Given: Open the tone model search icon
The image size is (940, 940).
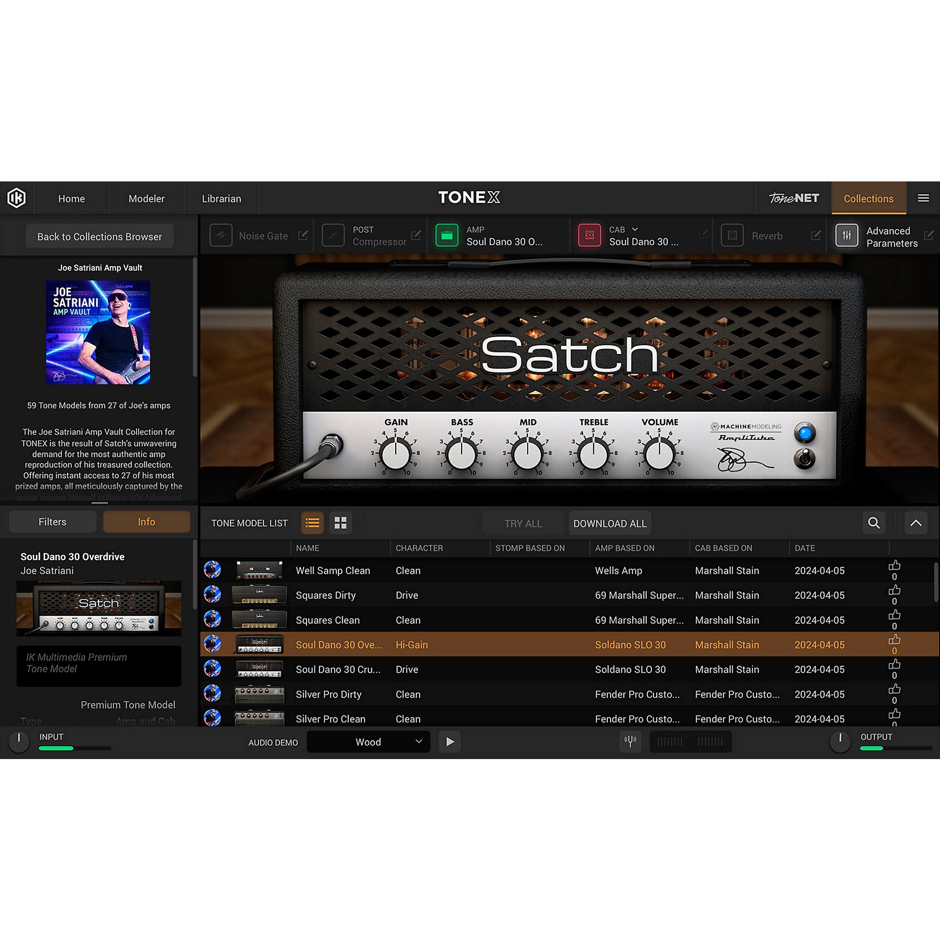Looking at the screenshot, I should 874,523.
